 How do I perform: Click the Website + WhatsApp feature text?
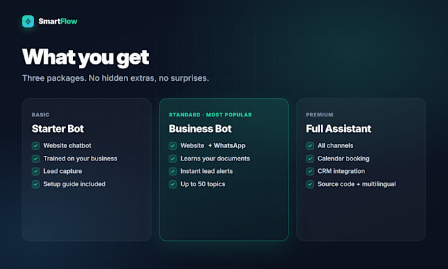pyautogui.click(x=213, y=145)
